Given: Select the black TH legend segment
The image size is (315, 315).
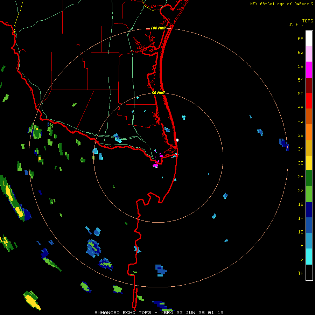Looking at the screenshot, I should tap(309, 272).
